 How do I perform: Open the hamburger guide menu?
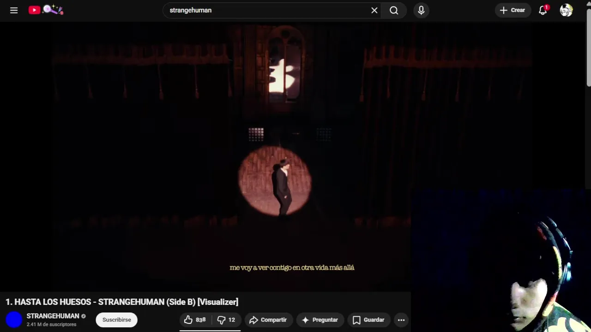(x=14, y=10)
